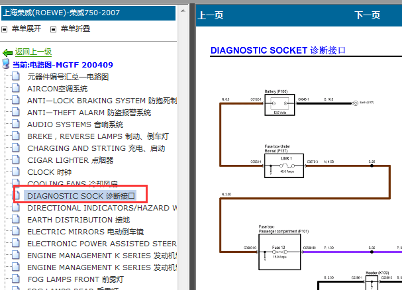Viewport: 402px width, 290px height.
Task: Click page icon beside EARTH DISTRIBUTION 接地
Action: point(16,219)
